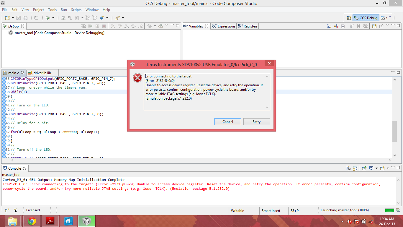The image size is (403, 227).
Task: Close the Debug view tab
Action: pos(23,26)
